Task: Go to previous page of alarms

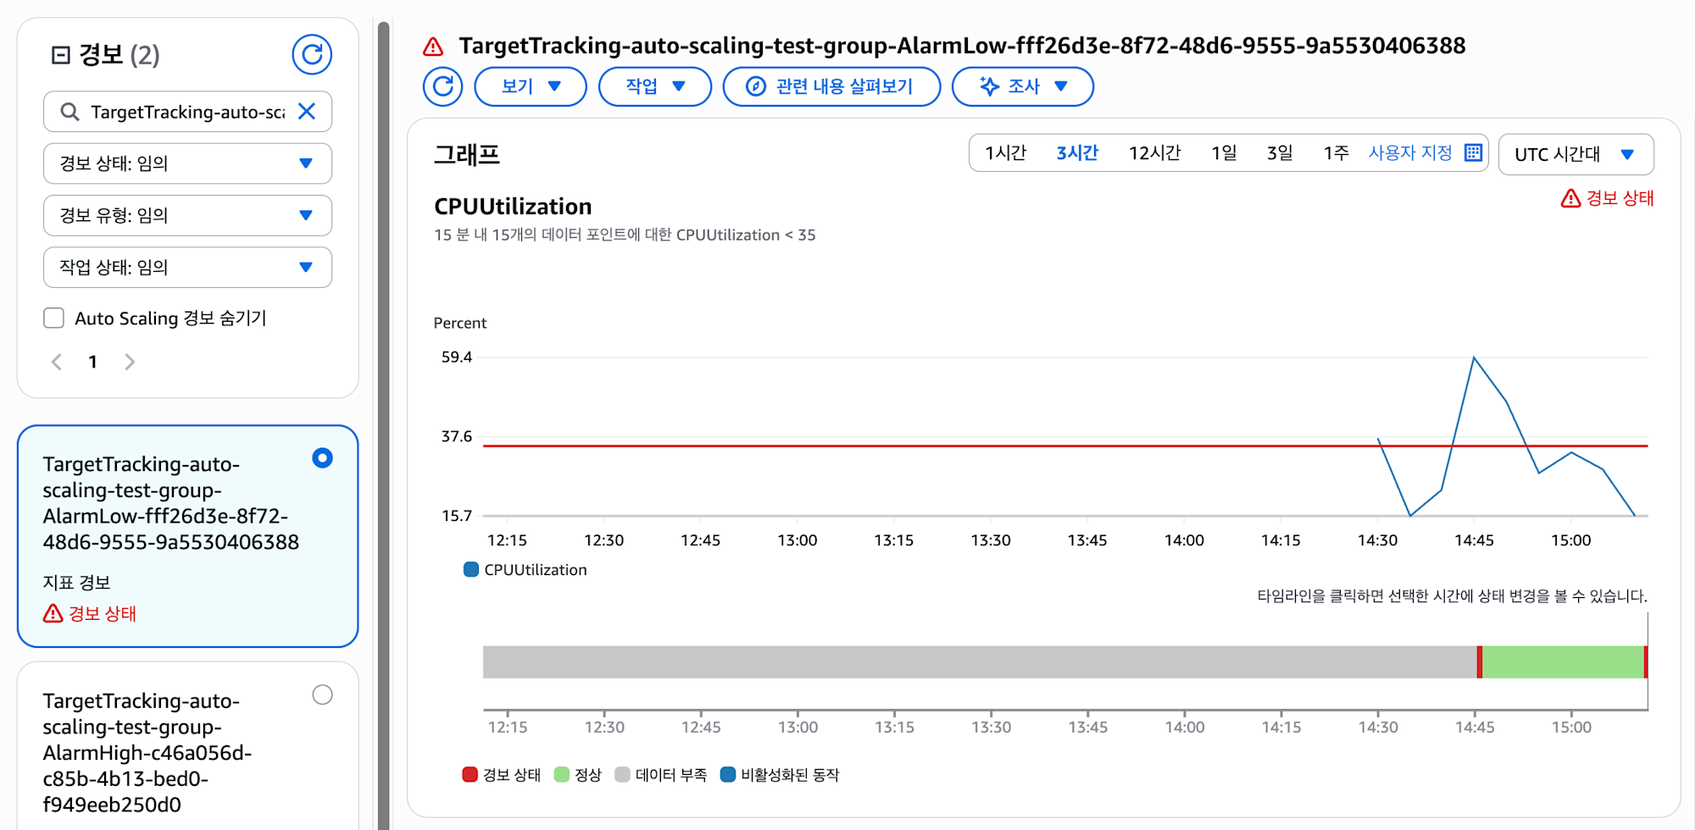Action: pyautogui.click(x=57, y=362)
